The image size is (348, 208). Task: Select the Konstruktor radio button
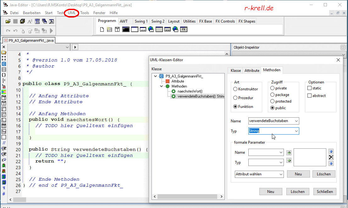click(235, 89)
